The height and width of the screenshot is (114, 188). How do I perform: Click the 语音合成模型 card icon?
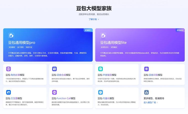tap(54, 69)
